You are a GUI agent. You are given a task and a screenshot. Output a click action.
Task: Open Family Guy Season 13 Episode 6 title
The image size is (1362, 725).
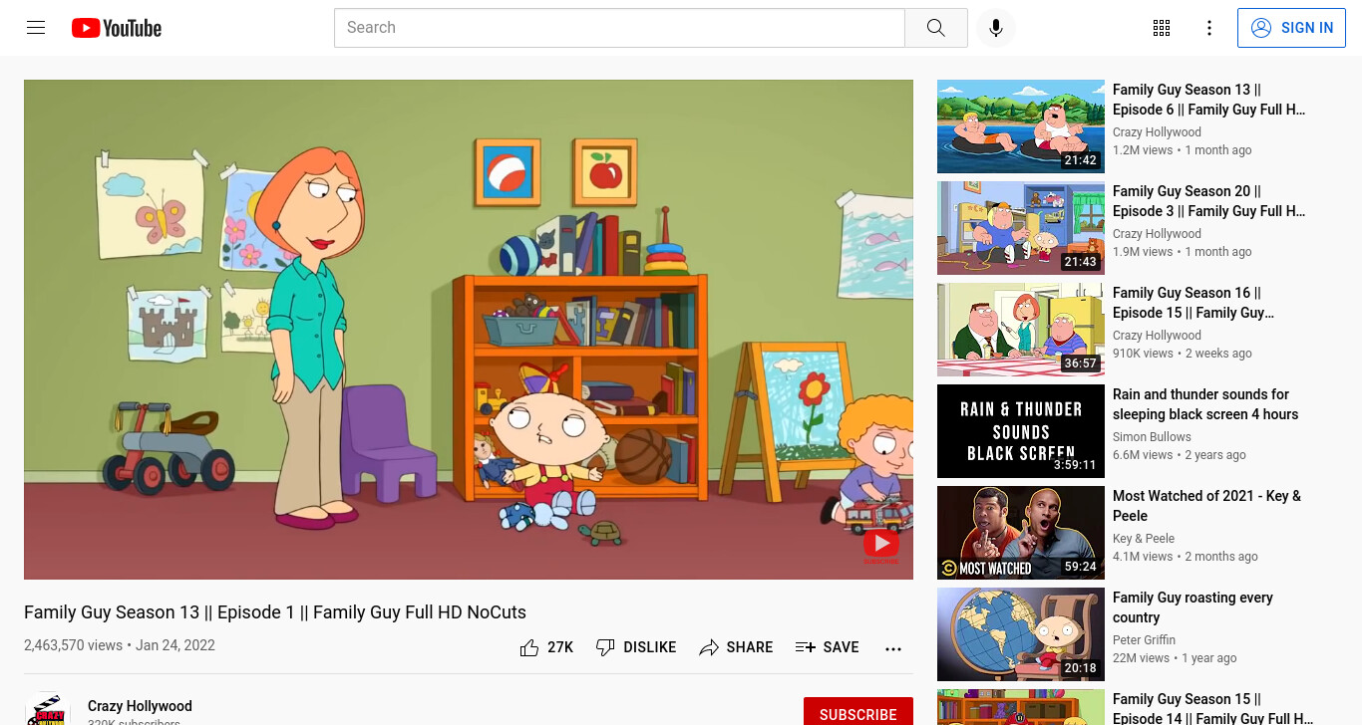[x=1208, y=100]
